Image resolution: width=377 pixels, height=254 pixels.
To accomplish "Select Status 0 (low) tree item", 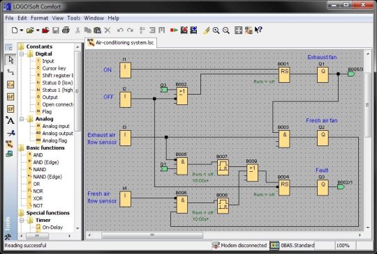I will tap(57, 83).
